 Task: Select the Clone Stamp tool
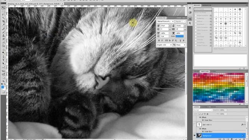pos(4,35)
